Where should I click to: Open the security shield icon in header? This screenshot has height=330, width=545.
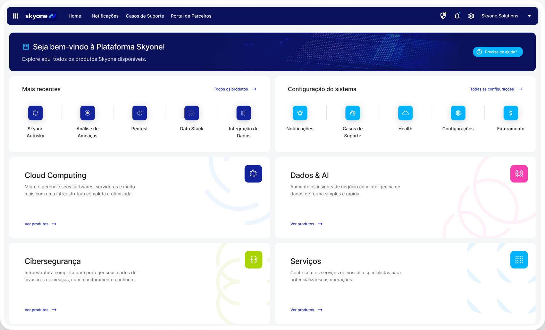(443, 16)
